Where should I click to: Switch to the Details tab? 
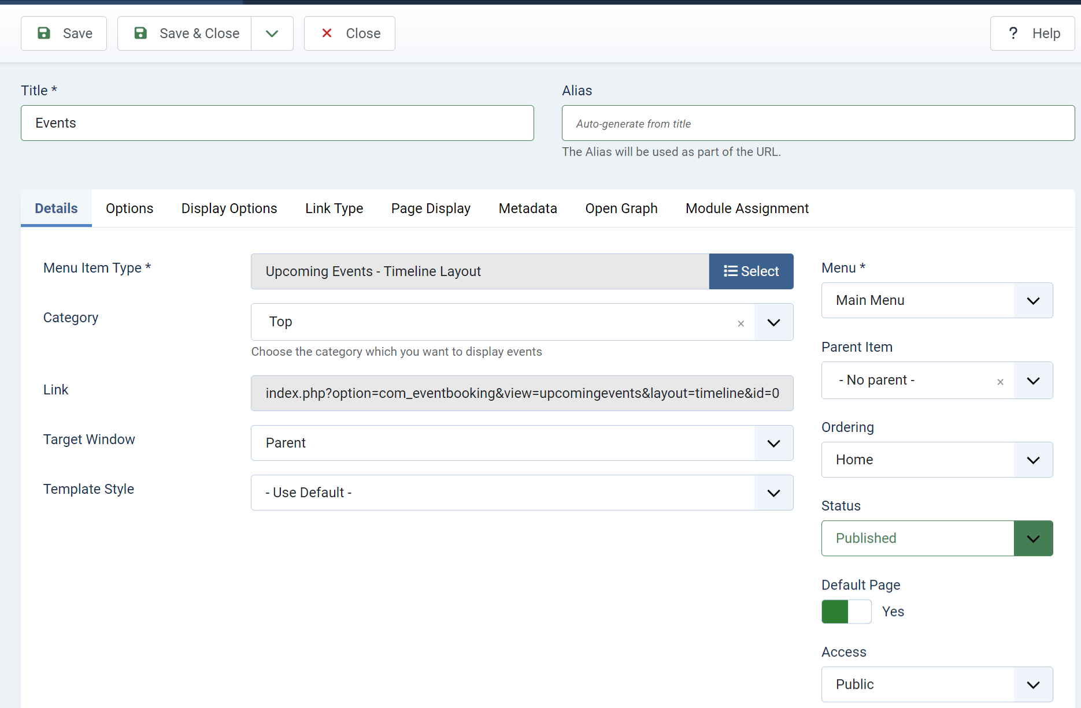(56, 208)
